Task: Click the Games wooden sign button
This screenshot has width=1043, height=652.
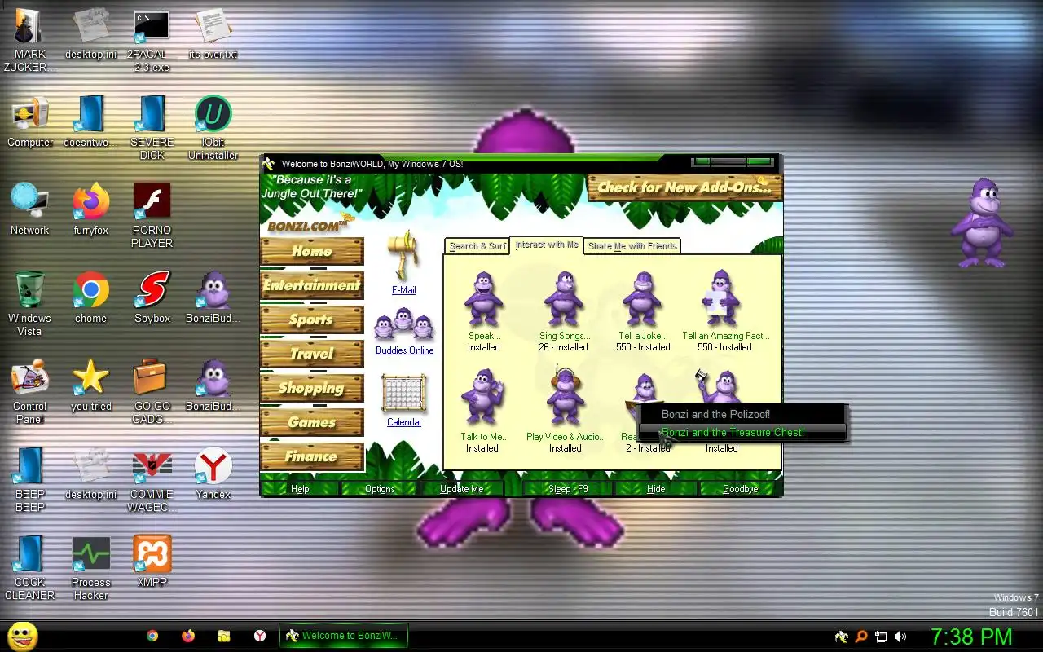Action: point(312,422)
